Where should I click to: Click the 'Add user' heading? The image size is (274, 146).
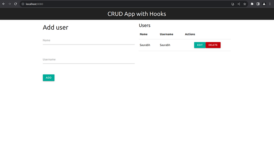click(x=55, y=27)
